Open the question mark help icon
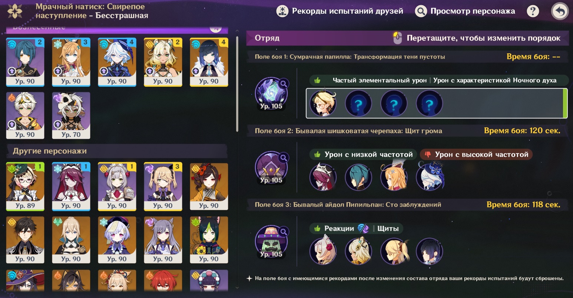The height and width of the screenshot is (298, 573). pos(533,11)
